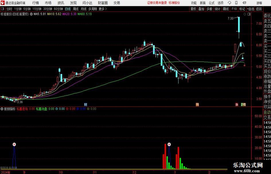
Task: Click the mobile phone icon
Action: coord(236,3)
